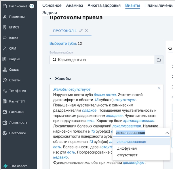Open the Склад warehouse icon
This screenshot has height=170, width=175.
pyautogui.click(x=5, y=70)
